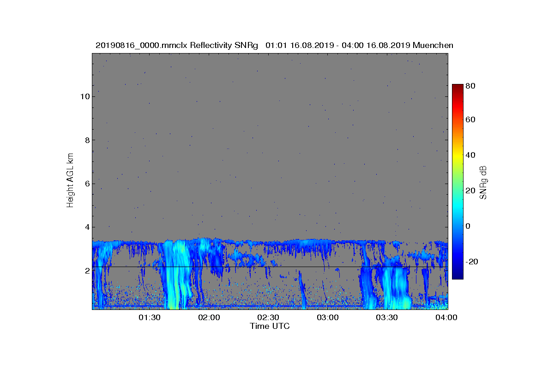Click the height tick label 4

point(86,227)
